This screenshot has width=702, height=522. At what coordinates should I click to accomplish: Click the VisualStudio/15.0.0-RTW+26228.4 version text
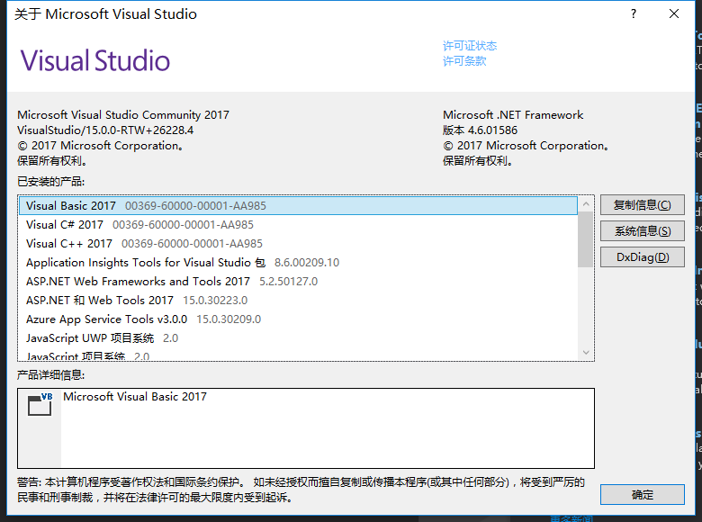tap(105, 130)
